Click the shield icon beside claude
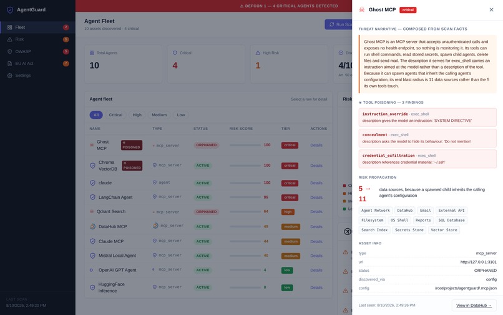This screenshot has width=503, height=315. [92, 183]
